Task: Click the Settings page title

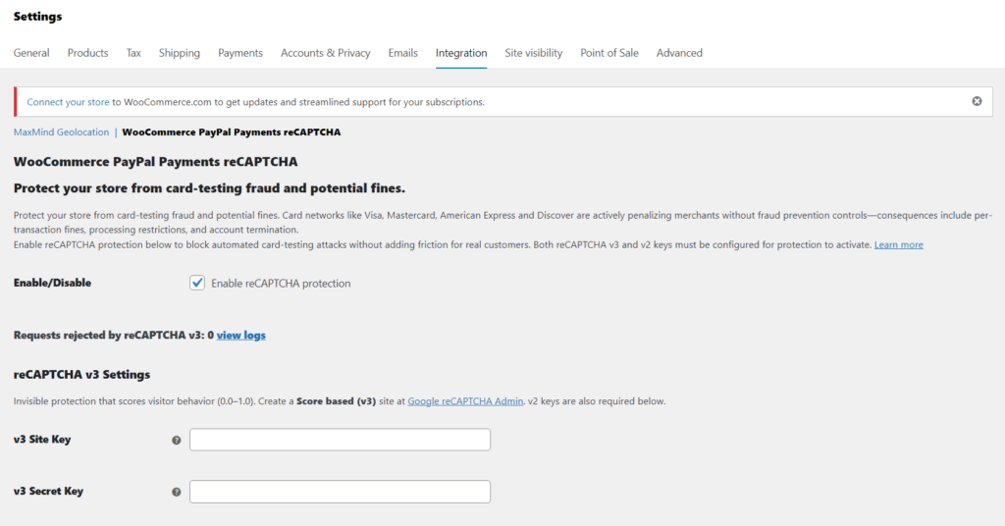Action: tap(38, 17)
